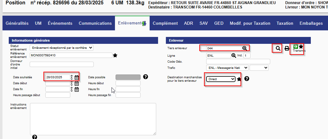The image size is (328, 139).
Task: Switch to the Généralités tab
Action: (x=17, y=23)
